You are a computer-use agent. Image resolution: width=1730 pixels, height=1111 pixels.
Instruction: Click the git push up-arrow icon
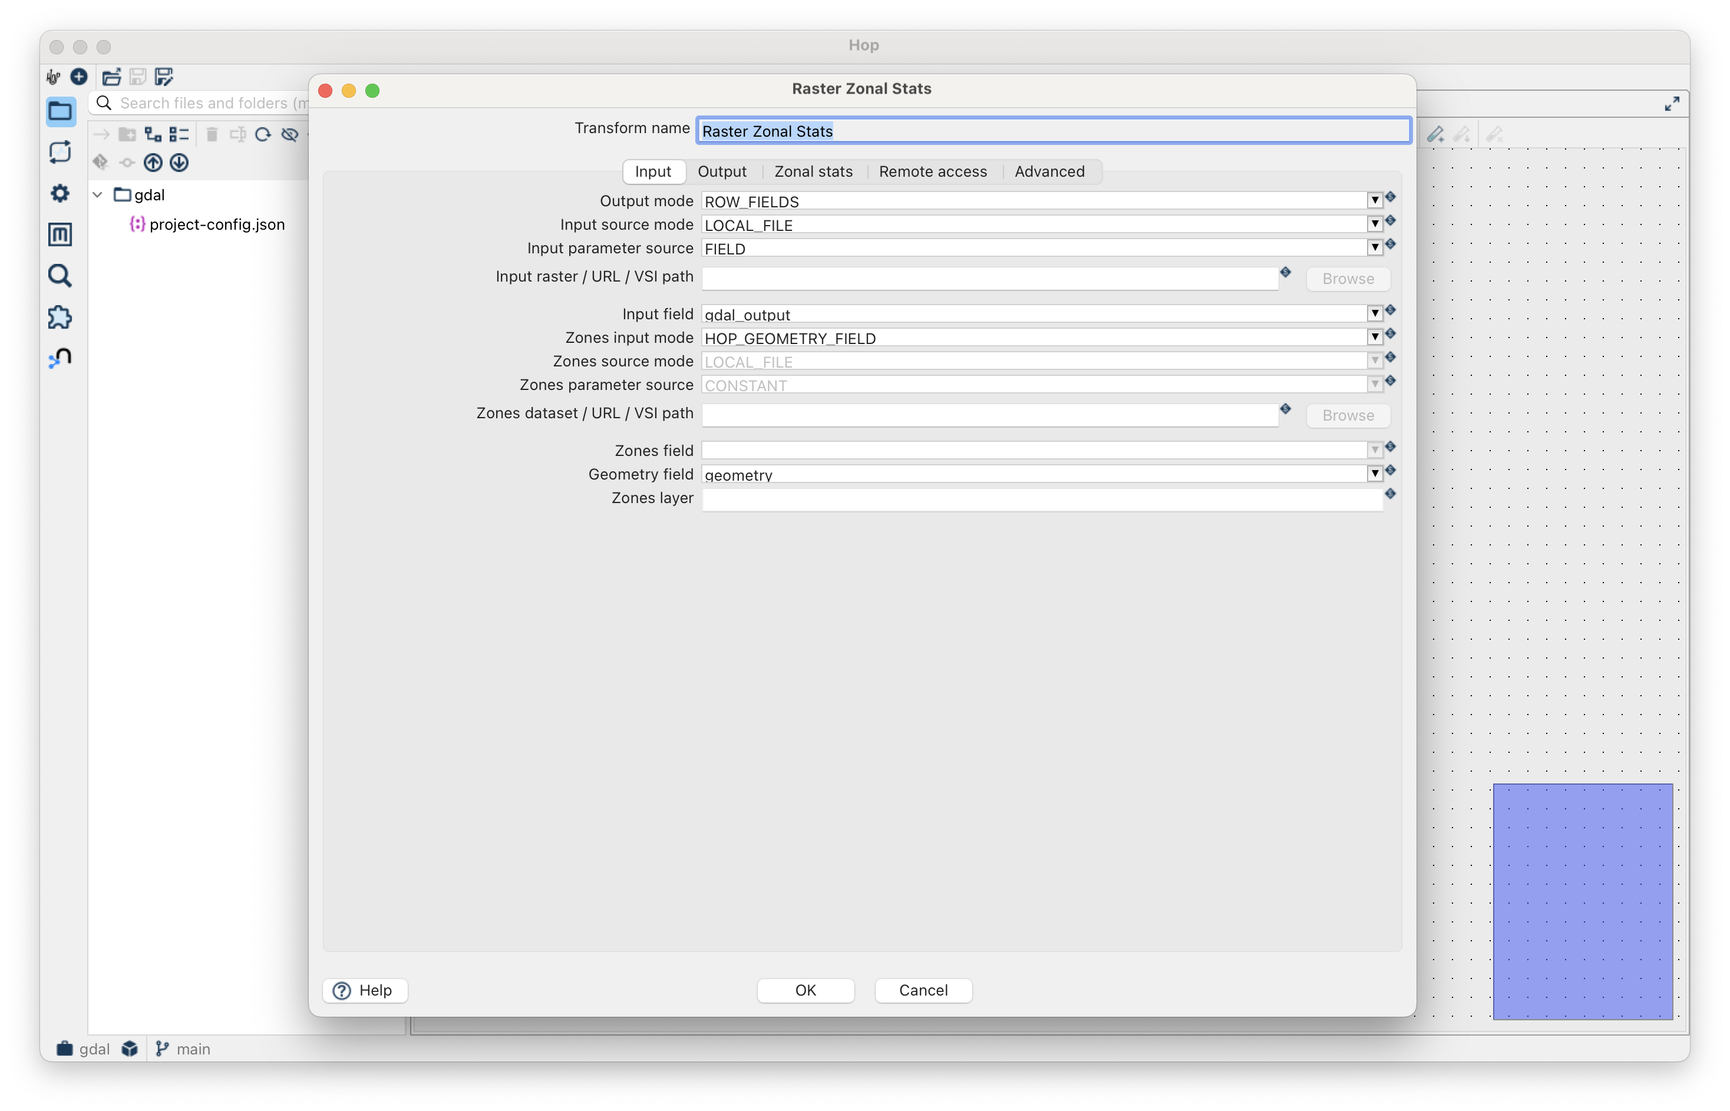153,163
